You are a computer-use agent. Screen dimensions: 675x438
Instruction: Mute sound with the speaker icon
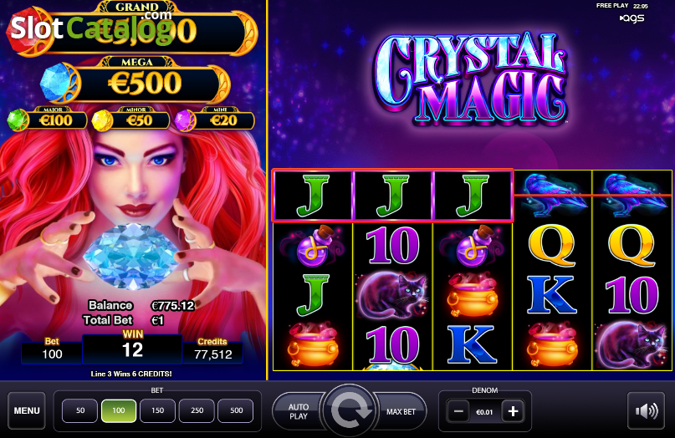tap(646, 411)
